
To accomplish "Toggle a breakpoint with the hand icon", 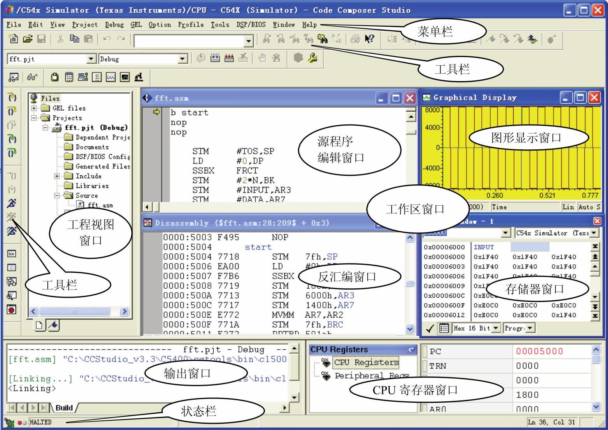I will (x=262, y=58).
